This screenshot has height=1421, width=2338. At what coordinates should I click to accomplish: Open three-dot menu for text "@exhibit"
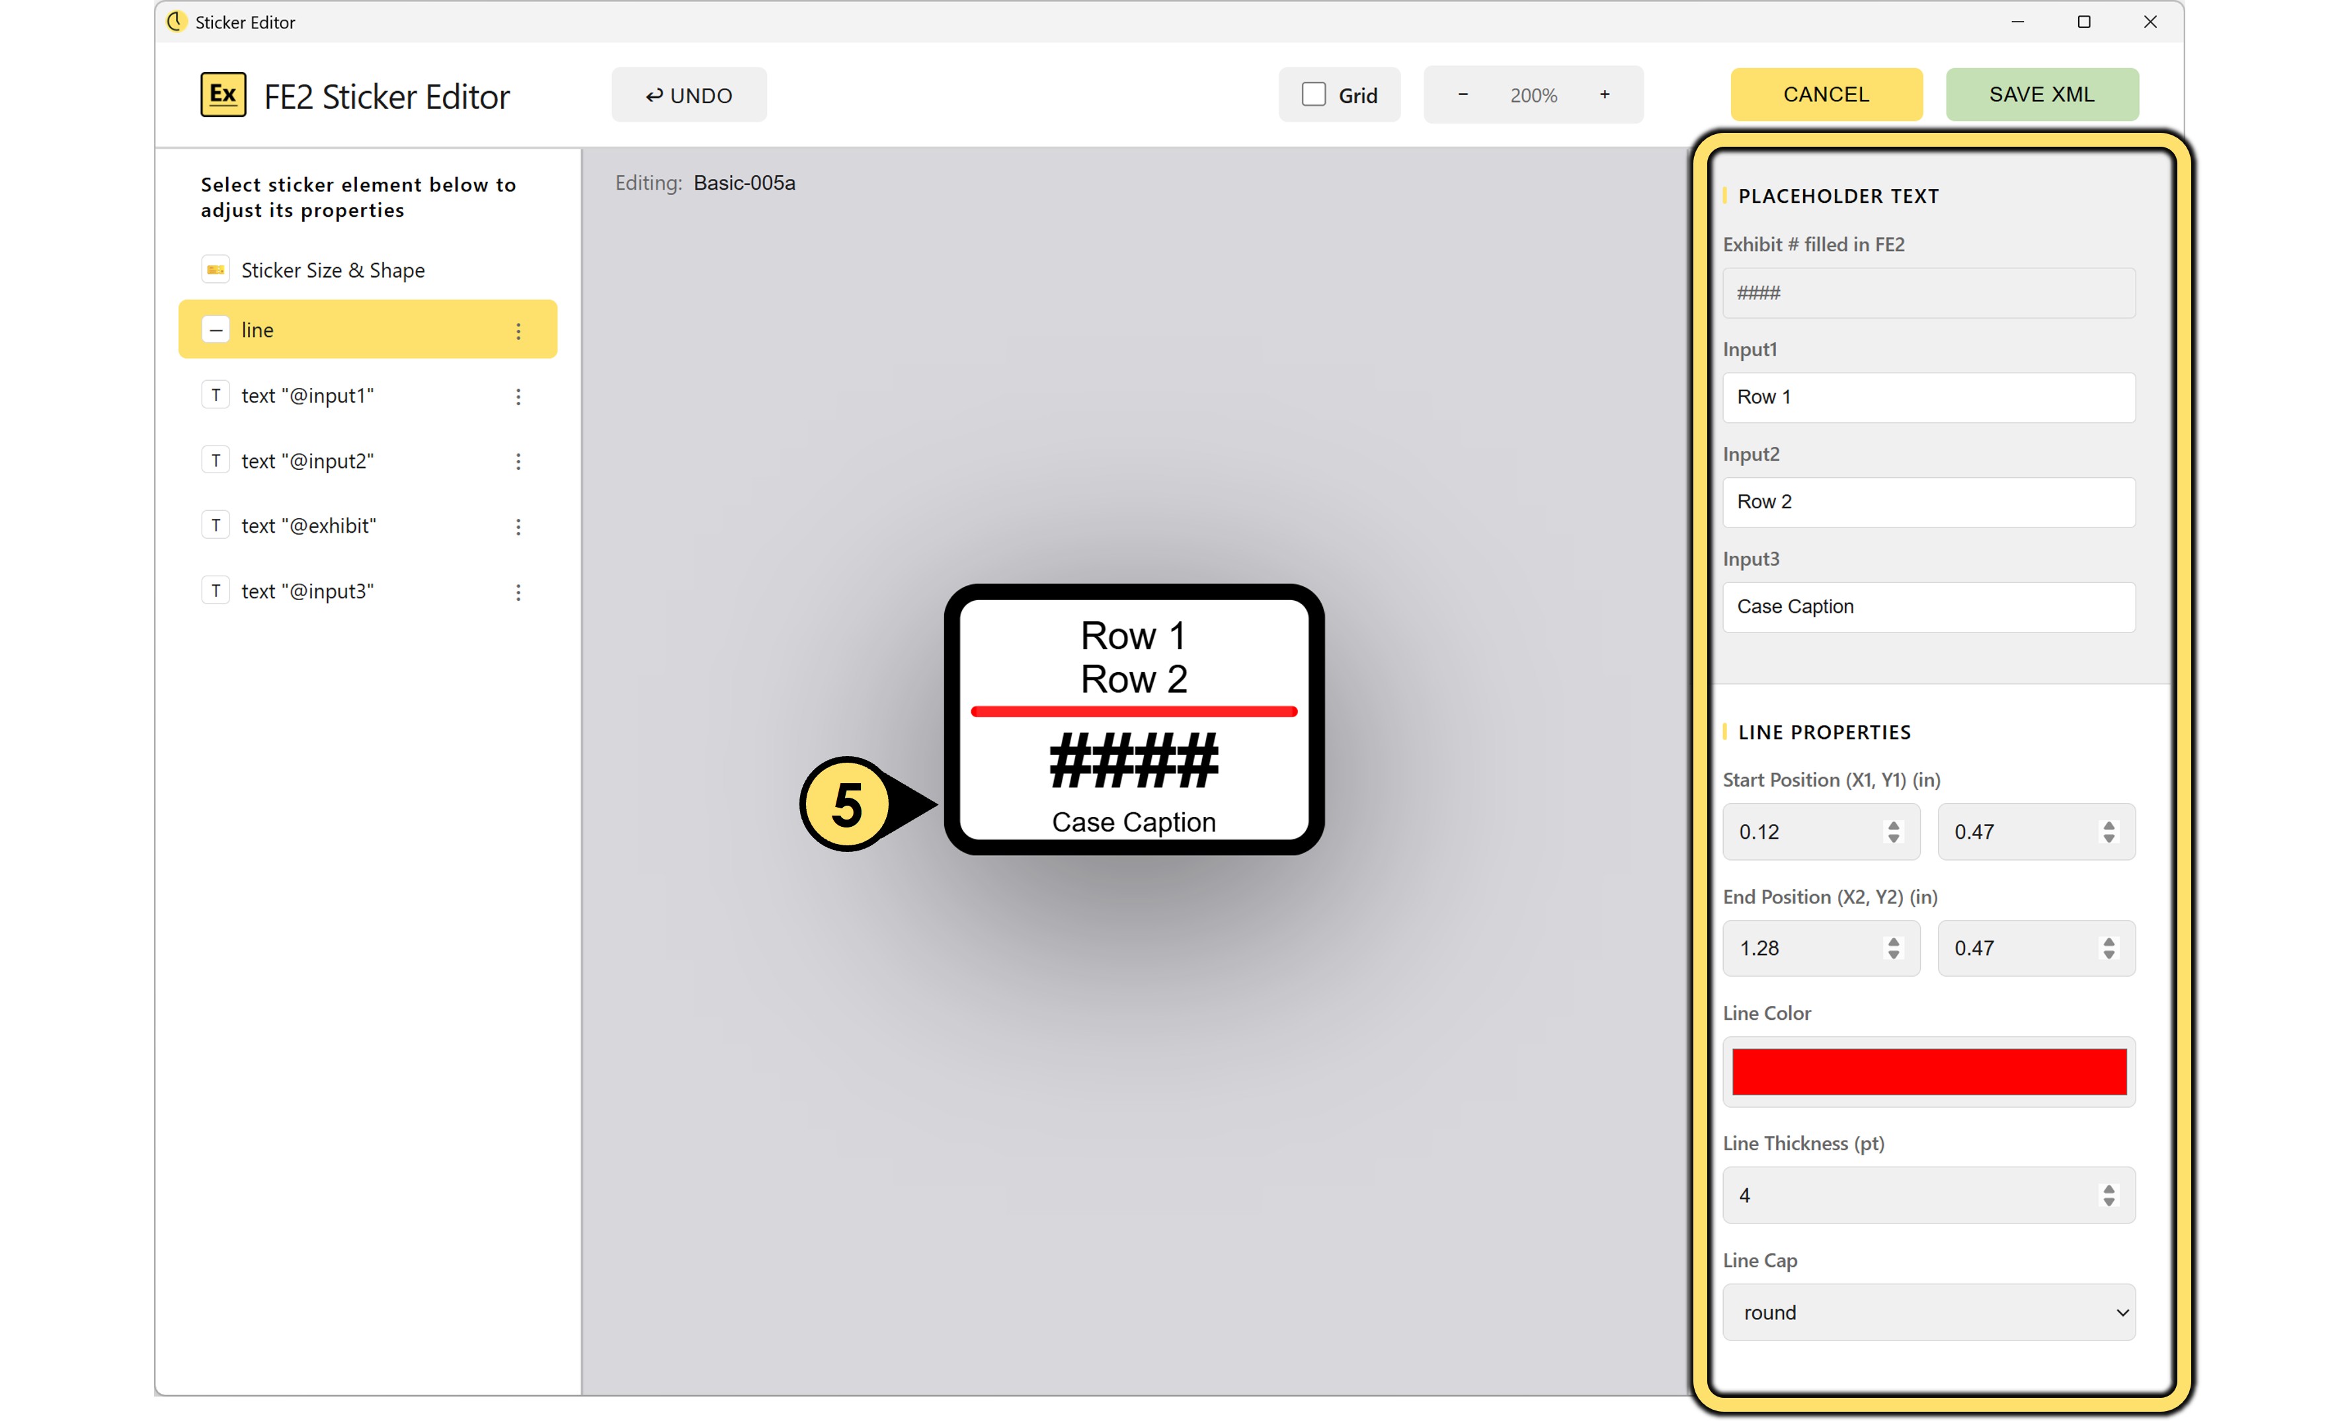[518, 527]
